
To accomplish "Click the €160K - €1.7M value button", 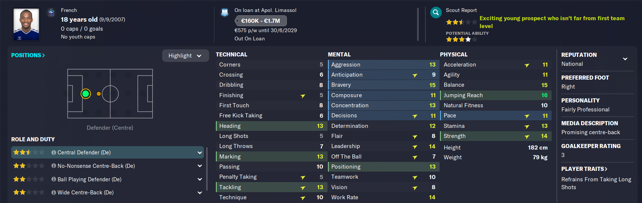I will pos(261,21).
